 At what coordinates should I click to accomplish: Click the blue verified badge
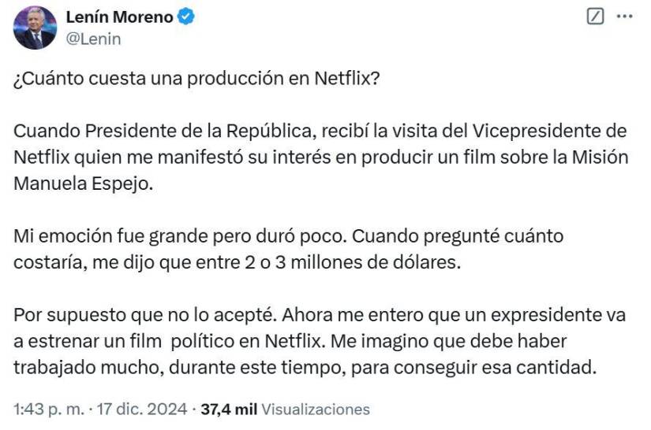click(x=186, y=17)
